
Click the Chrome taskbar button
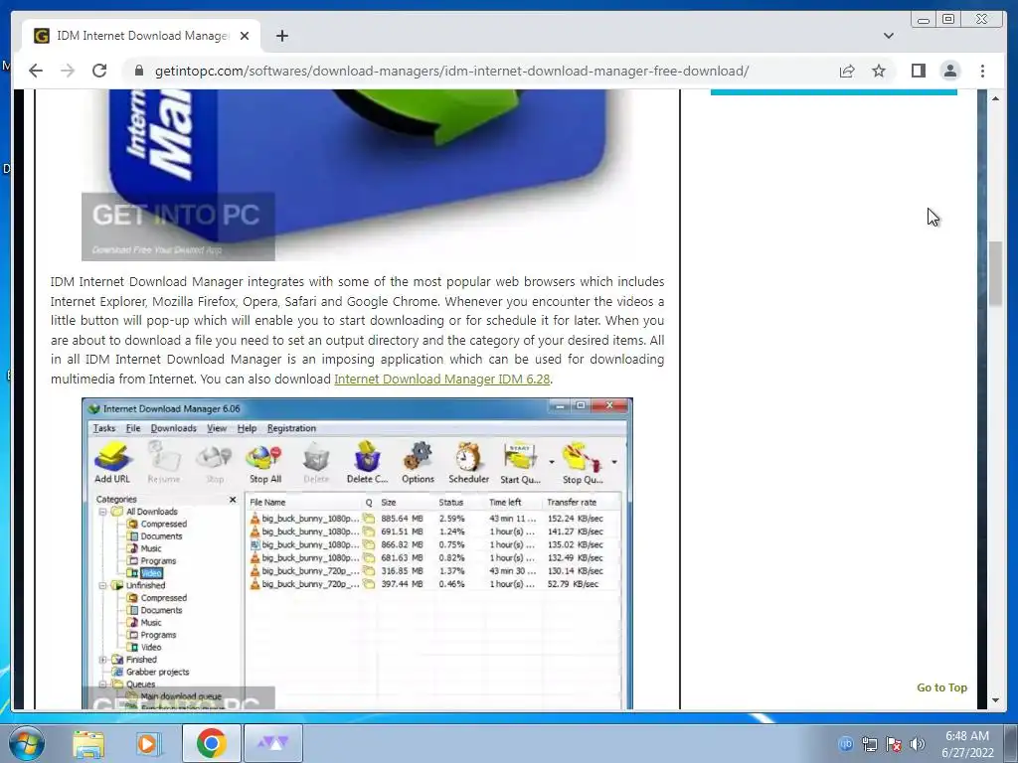(x=212, y=743)
